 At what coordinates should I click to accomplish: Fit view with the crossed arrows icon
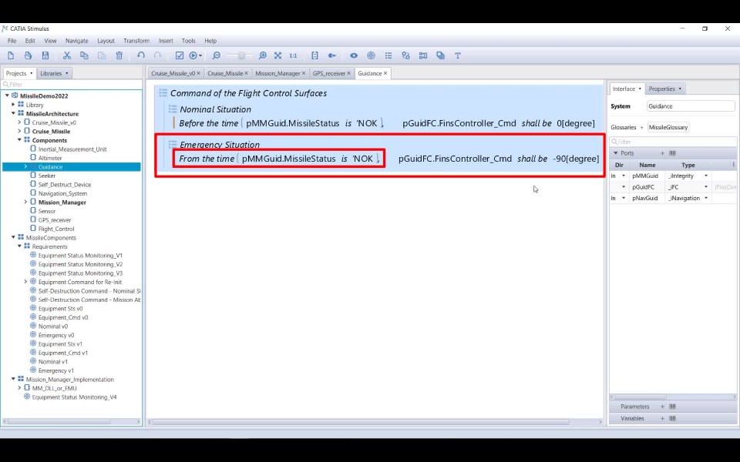(x=278, y=55)
